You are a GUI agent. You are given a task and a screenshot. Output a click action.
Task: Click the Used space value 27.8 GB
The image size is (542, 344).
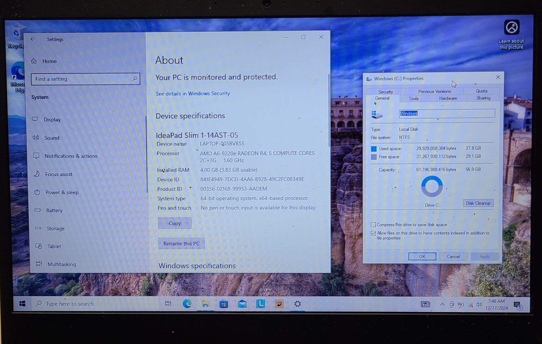coord(473,148)
